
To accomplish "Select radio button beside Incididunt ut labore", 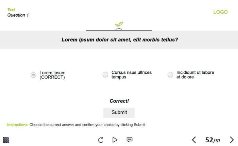I will tap(170, 75).
